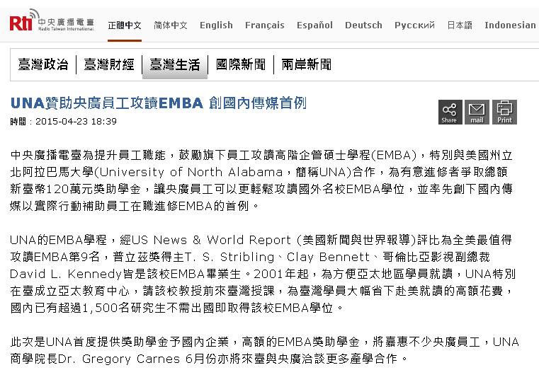The width and height of the screenshot is (539, 370).
Task: Open the 兩岸新聞 news section
Action: click(x=306, y=64)
